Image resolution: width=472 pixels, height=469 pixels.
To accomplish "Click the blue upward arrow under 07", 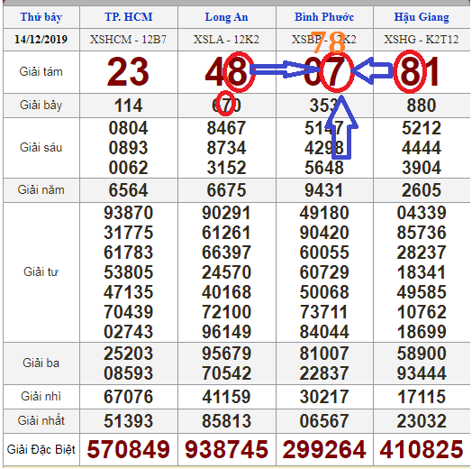I will tap(341, 127).
